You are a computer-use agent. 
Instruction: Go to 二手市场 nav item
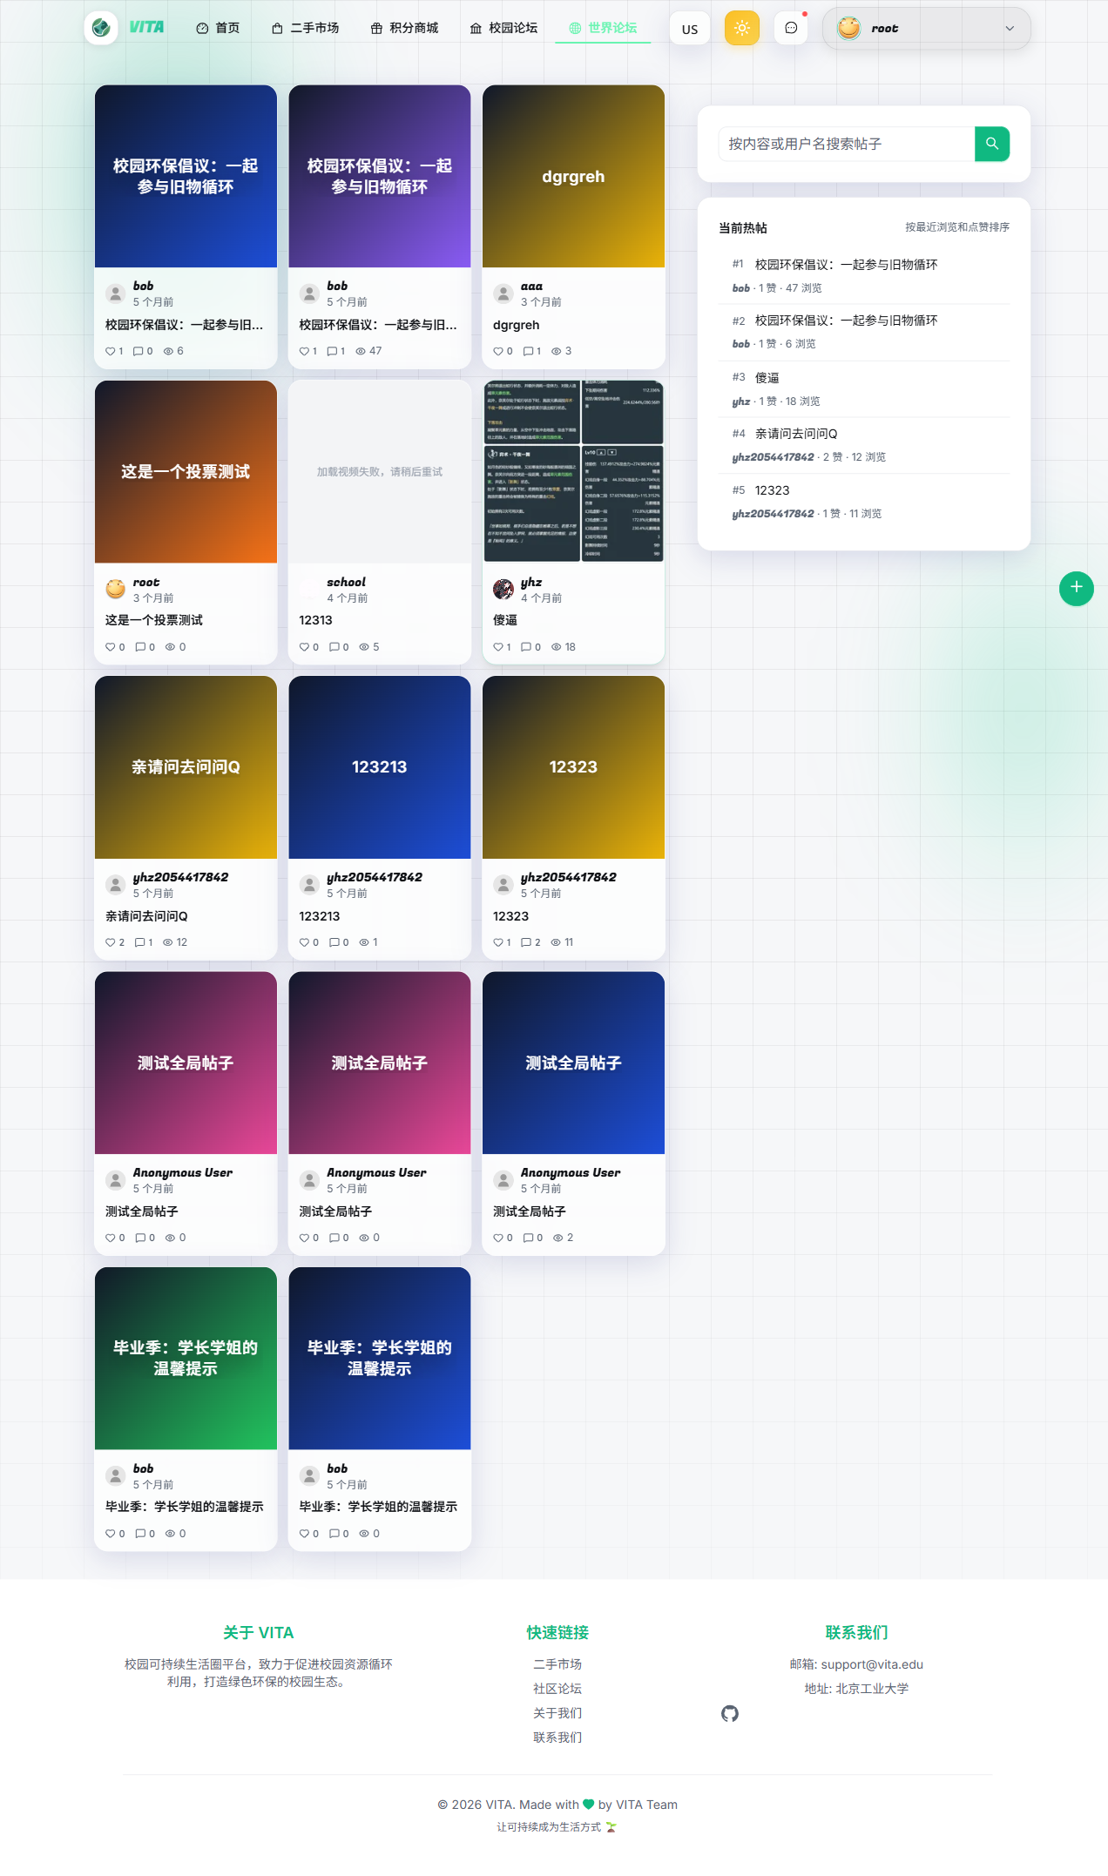(x=305, y=28)
